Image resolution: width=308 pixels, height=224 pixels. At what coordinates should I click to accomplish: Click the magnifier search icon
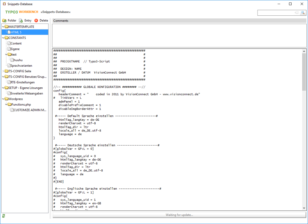(x=303, y=13)
